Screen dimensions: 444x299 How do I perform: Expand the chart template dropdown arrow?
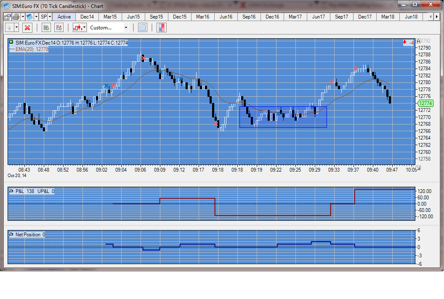pyautogui.click(x=36, y=17)
